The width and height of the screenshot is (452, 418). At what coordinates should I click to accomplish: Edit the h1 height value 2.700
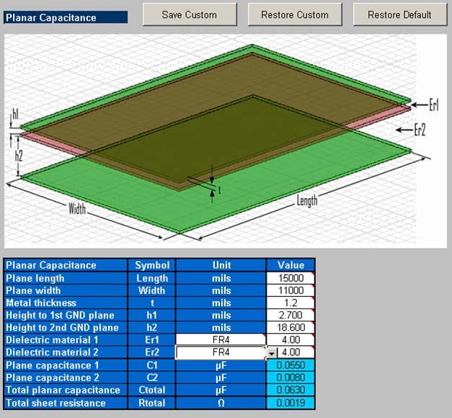pos(291,315)
